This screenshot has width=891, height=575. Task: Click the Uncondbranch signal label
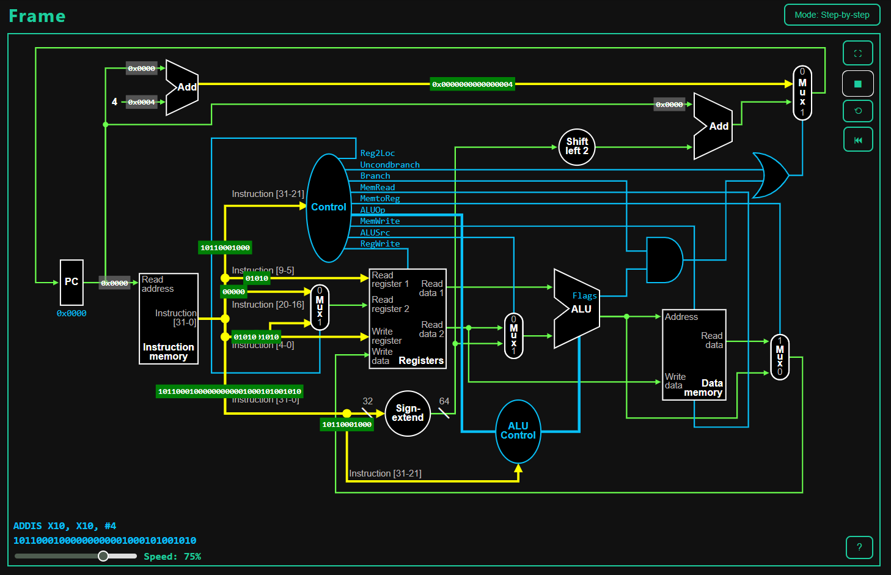[x=390, y=165]
